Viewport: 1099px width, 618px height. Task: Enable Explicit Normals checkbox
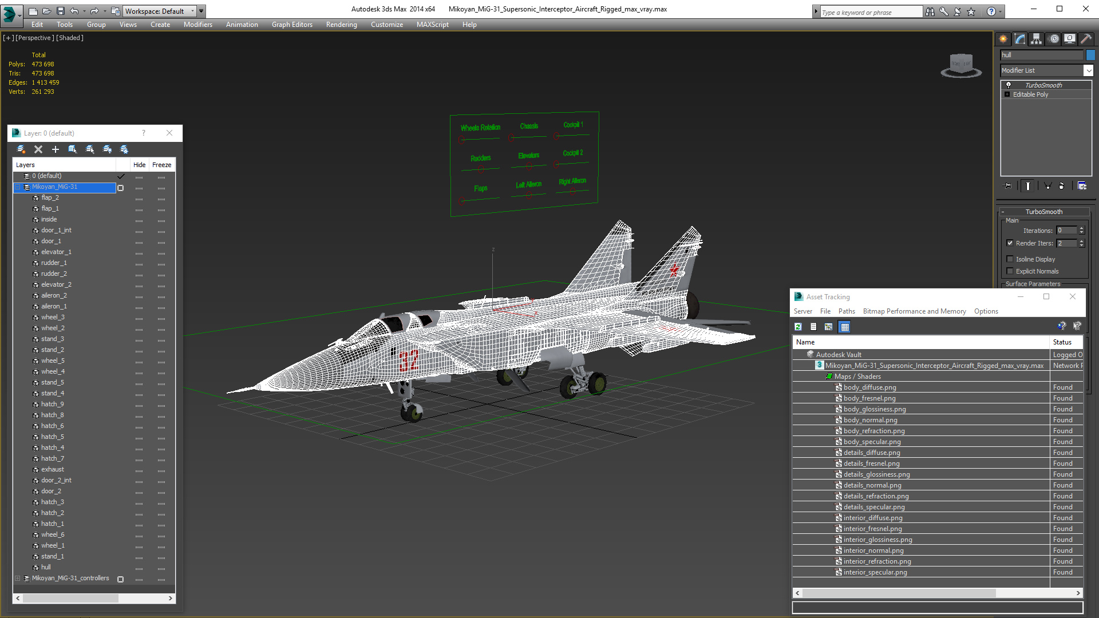(1010, 271)
